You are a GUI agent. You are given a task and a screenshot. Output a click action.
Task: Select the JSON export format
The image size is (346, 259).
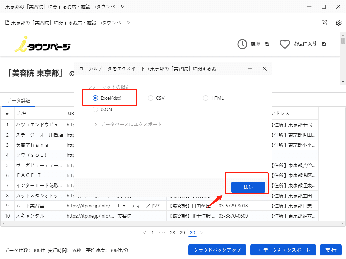coord(95,109)
